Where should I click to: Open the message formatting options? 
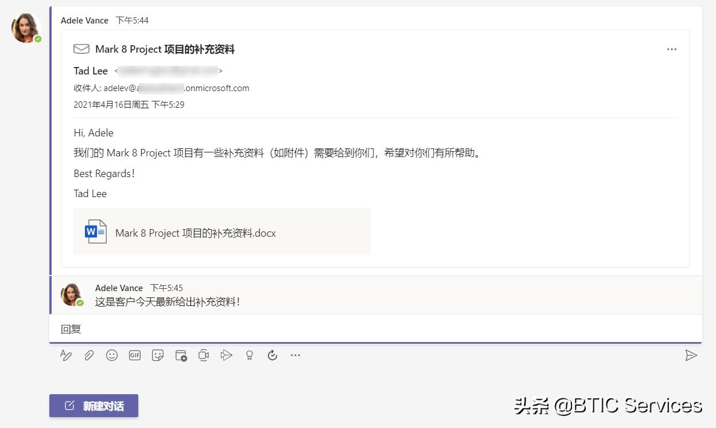66,355
